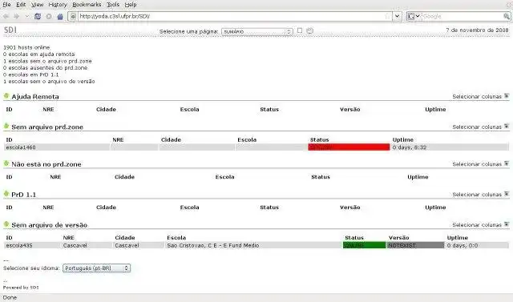Viewport: 513px width, 302px height.
Task: Click 'Selecionar colunas' for Sem arquivo prd.zone
Action: click(477, 127)
